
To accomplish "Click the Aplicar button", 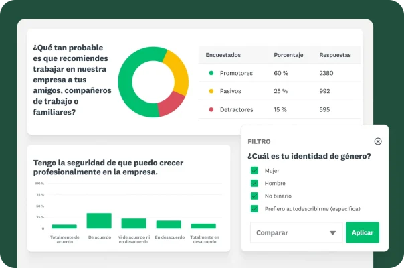I will [x=363, y=232].
